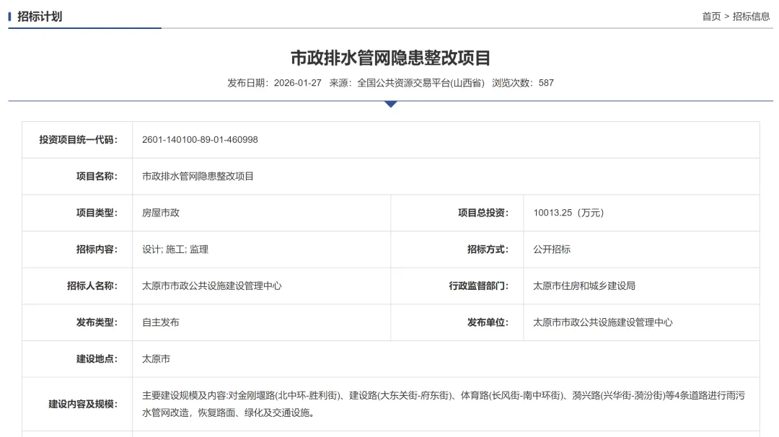The height and width of the screenshot is (437, 779).
Task: Select project code 2601-140100-89-01-460998
Action: (200, 140)
